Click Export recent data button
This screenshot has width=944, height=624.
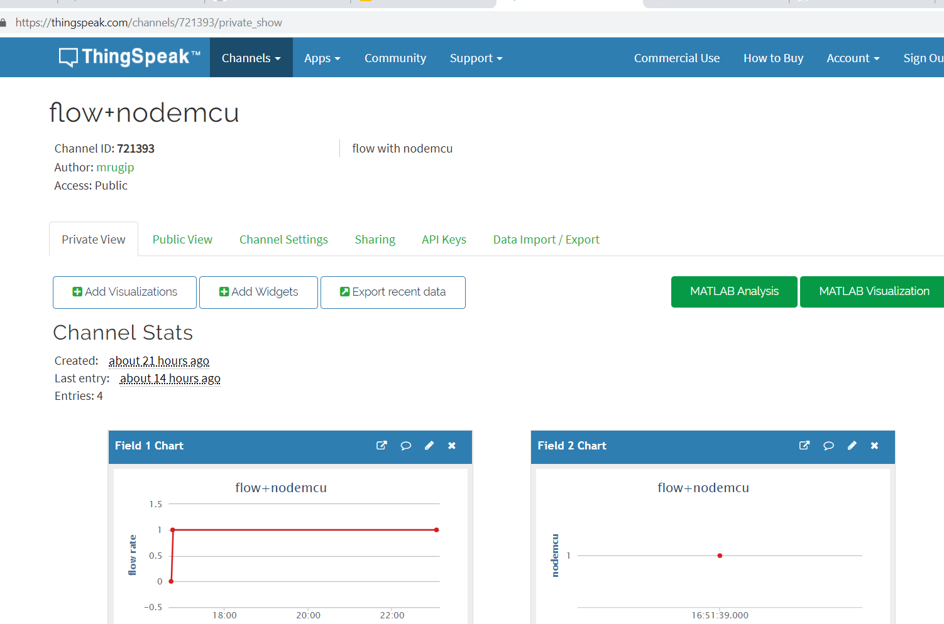click(x=393, y=293)
